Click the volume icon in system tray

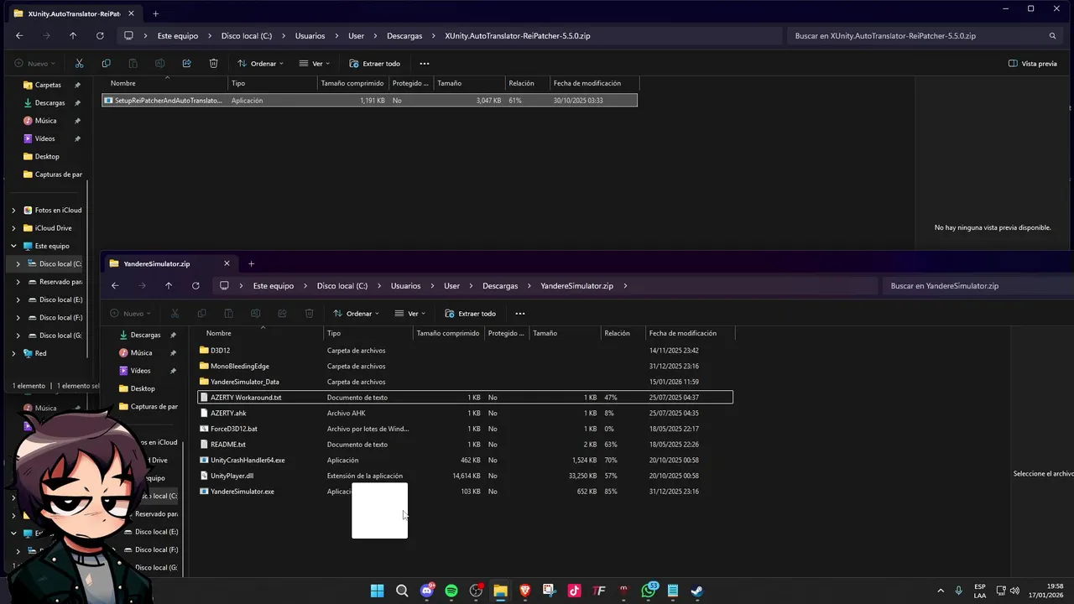[1014, 591]
